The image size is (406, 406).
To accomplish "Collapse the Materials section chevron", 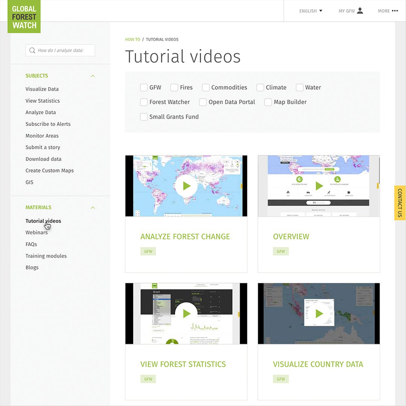I will point(93,208).
